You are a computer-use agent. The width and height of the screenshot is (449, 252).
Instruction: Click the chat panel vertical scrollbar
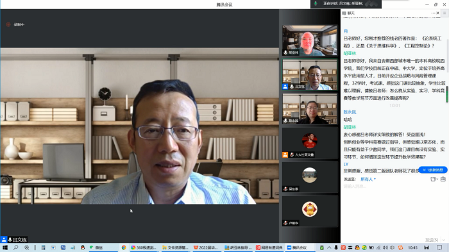[447, 94]
